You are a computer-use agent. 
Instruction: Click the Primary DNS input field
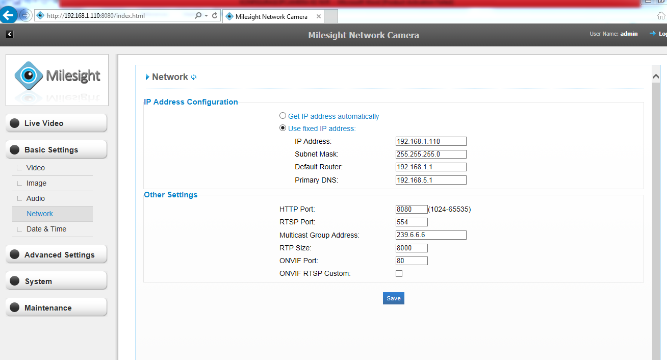pos(431,179)
